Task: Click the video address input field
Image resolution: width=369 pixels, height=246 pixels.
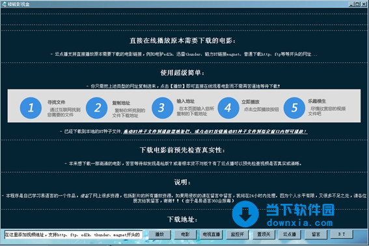Action: point(74,234)
